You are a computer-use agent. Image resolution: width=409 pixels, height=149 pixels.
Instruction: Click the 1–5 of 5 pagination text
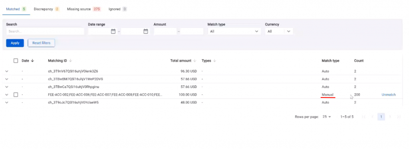(347, 117)
